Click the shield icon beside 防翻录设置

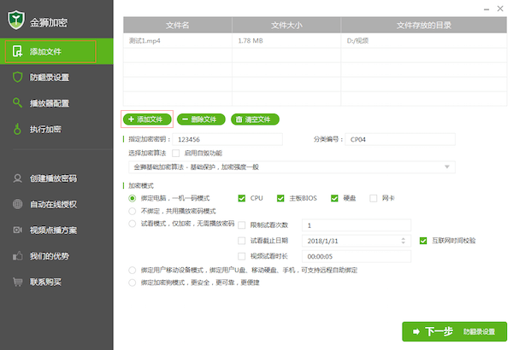click(17, 77)
